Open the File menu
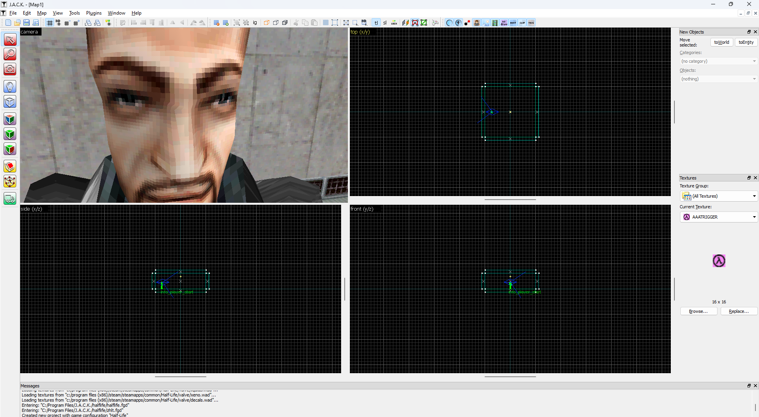 pyautogui.click(x=13, y=13)
